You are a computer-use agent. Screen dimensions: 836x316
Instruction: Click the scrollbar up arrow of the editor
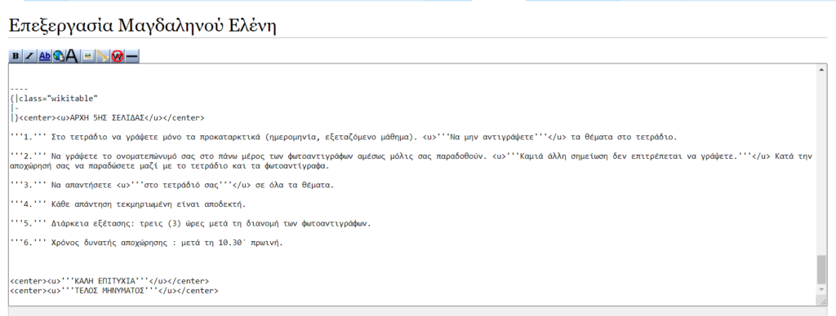[x=821, y=70]
